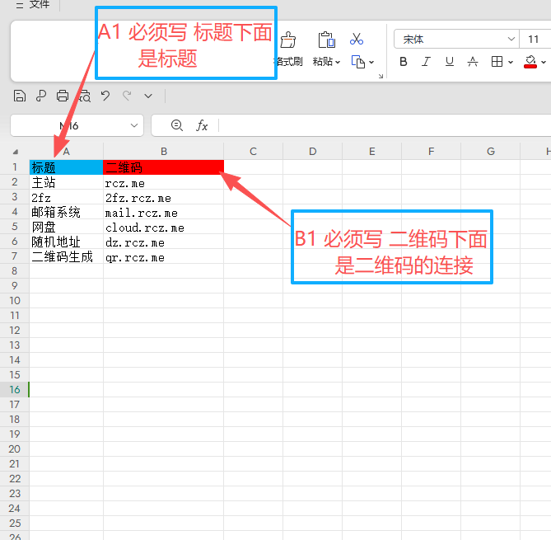Click cell containing 二维码生成
The width and height of the screenshot is (551, 540).
[66, 256]
